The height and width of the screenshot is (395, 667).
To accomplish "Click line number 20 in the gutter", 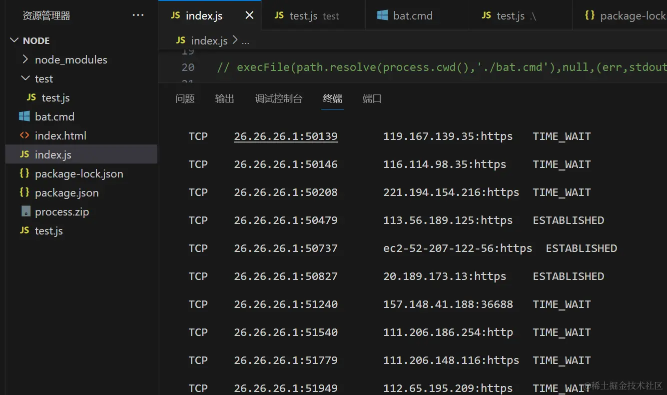I will point(188,67).
